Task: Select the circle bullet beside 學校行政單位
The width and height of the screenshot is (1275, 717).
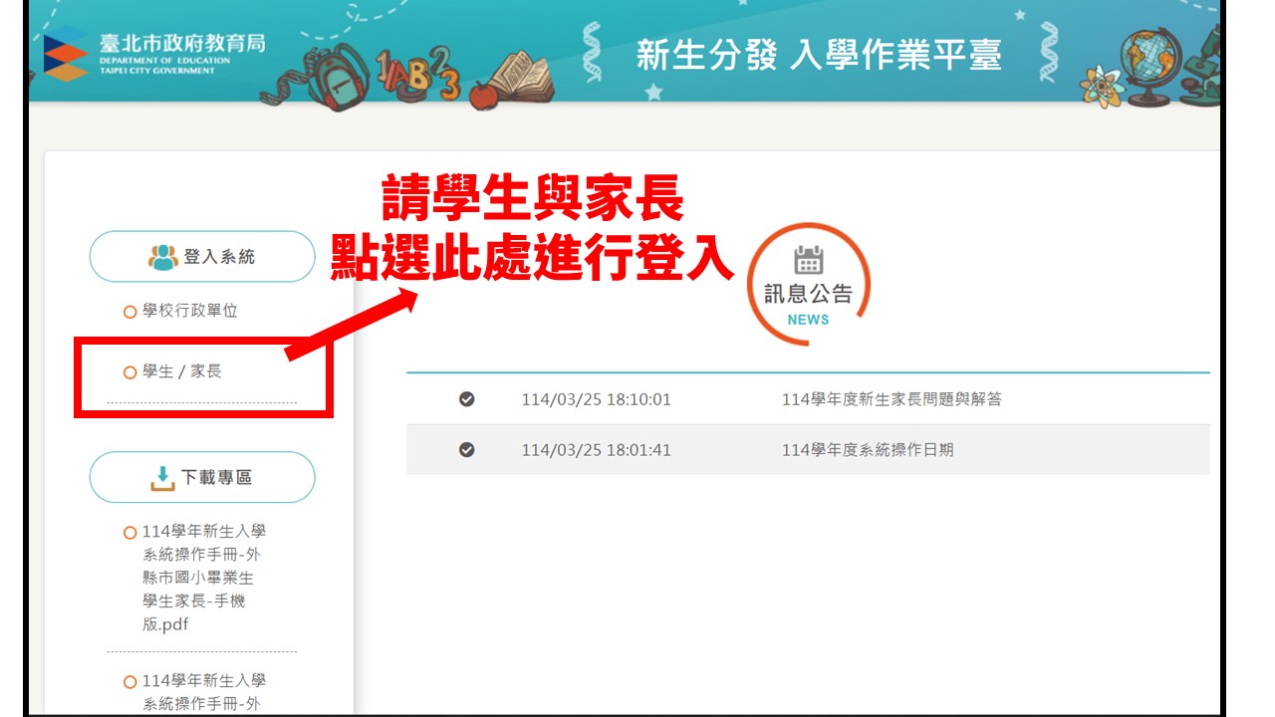Action: pyautogui.click(x=129, y=312)
